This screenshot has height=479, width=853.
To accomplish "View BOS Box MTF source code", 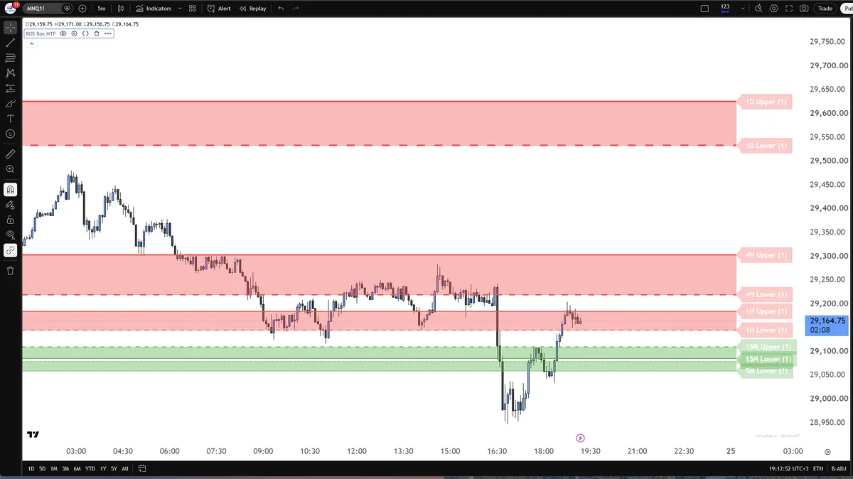I will coord(86,33).
